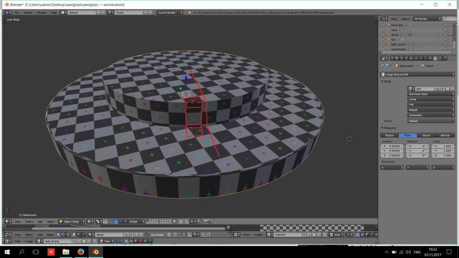Open the Render menu in top bar

(x=28, y=13)
